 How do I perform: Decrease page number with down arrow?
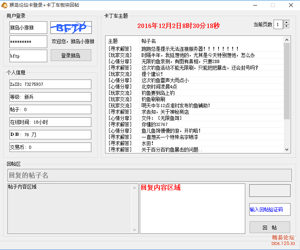coord(286,27)
